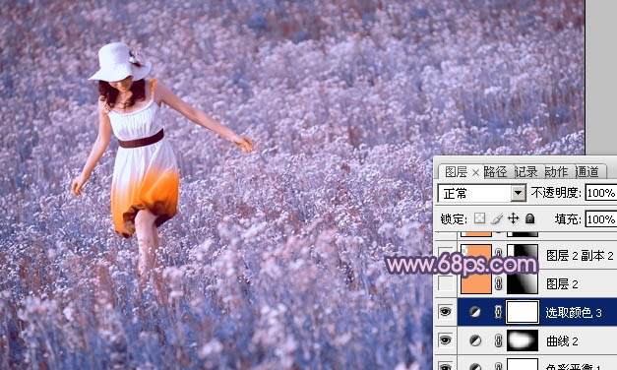Click the lock position move icon
This screenshot has width=617, height=370.
coord(513,218)
